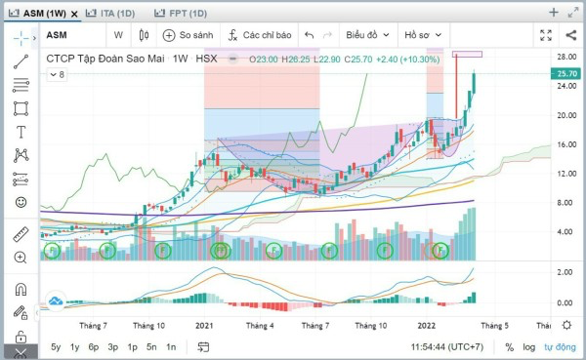Image resolution: width=586 pixels, height=360 pixels.
Task: Select the rectangle shape tool
Action: coord(21,108)
